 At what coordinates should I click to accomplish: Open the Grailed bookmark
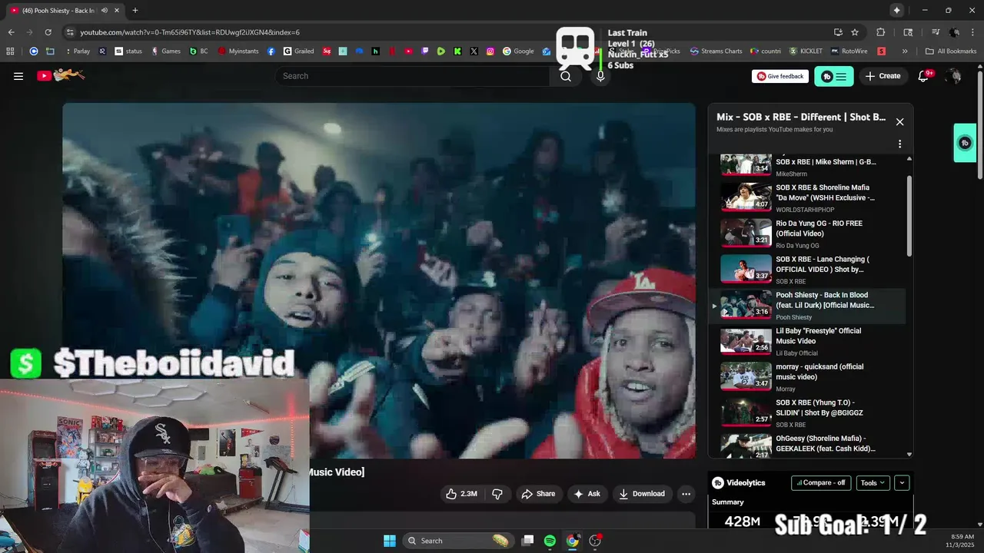click(x=298, y=51)
